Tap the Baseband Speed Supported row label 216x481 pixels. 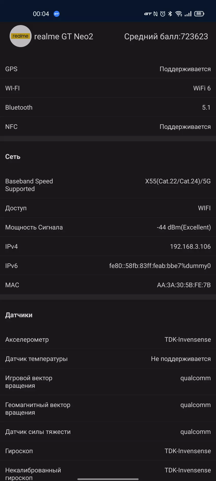(29, 185)
